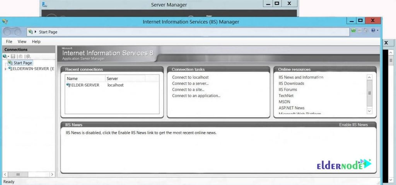
Task: Open the View menu
Action: [22, 42]
